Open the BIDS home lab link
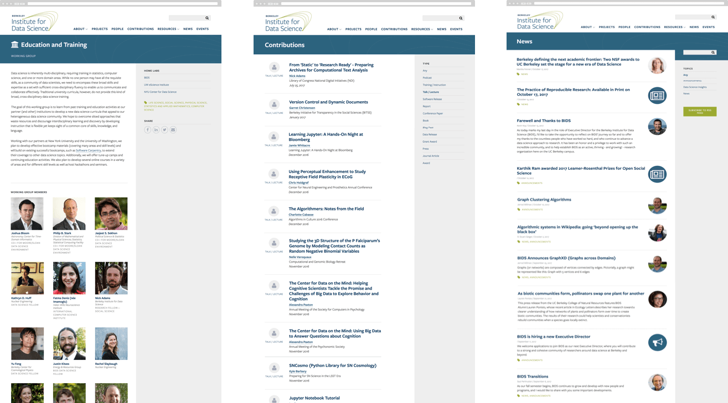728x403 pixels. tap(147, 77)
